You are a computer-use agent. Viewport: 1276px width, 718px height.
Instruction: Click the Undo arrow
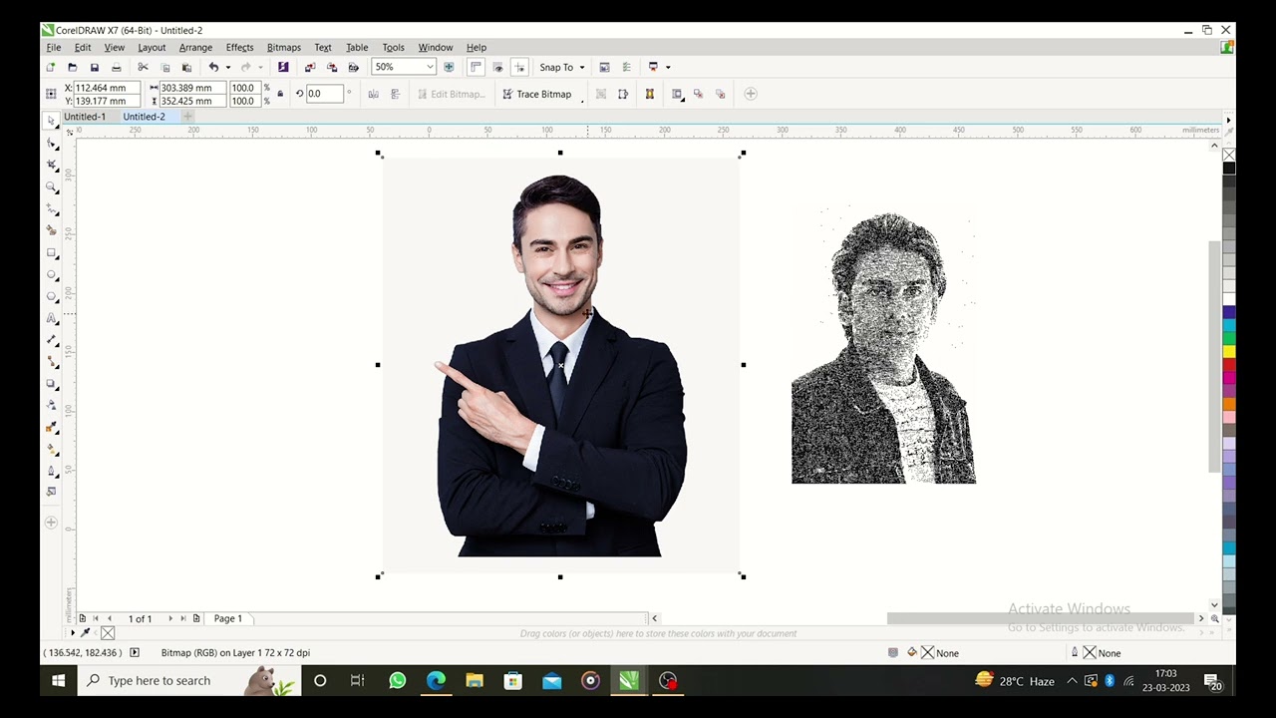tap(213, 67)
